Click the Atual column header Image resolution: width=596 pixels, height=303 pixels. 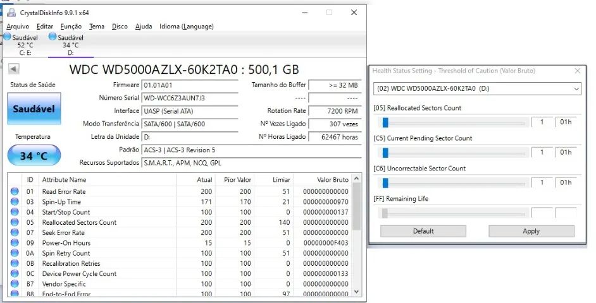(x=195, y=180)
